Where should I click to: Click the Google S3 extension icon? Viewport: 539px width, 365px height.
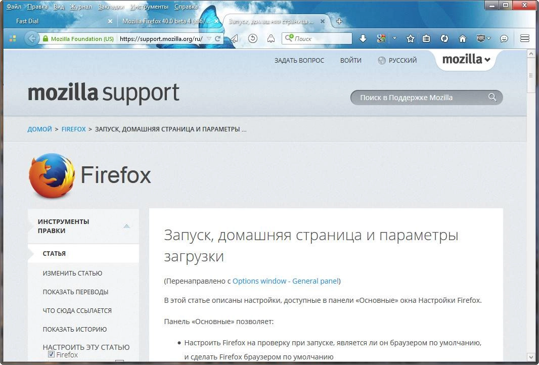click(x=381, y=38)
